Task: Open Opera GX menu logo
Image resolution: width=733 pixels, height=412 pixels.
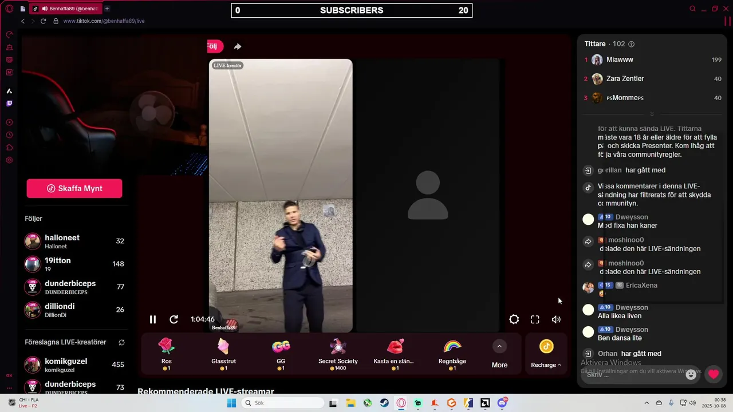Action: click(9, 9)
